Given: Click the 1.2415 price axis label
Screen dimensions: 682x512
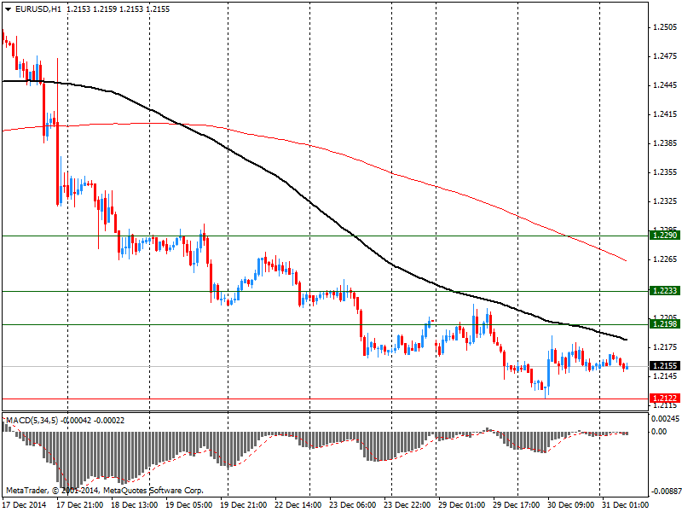Looking at the screenshot, I should pos(665,114).
